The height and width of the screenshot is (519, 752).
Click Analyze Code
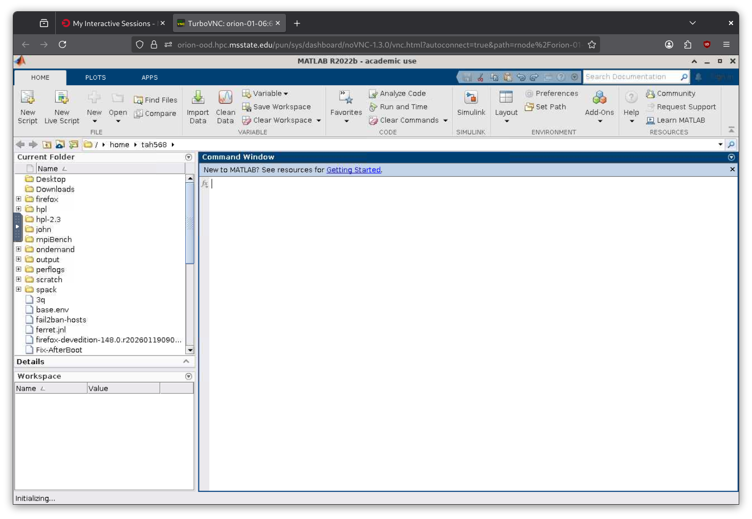pos(397,93)
